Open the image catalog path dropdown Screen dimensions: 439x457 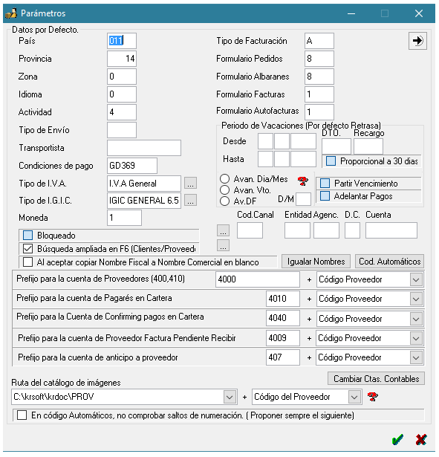230,397
